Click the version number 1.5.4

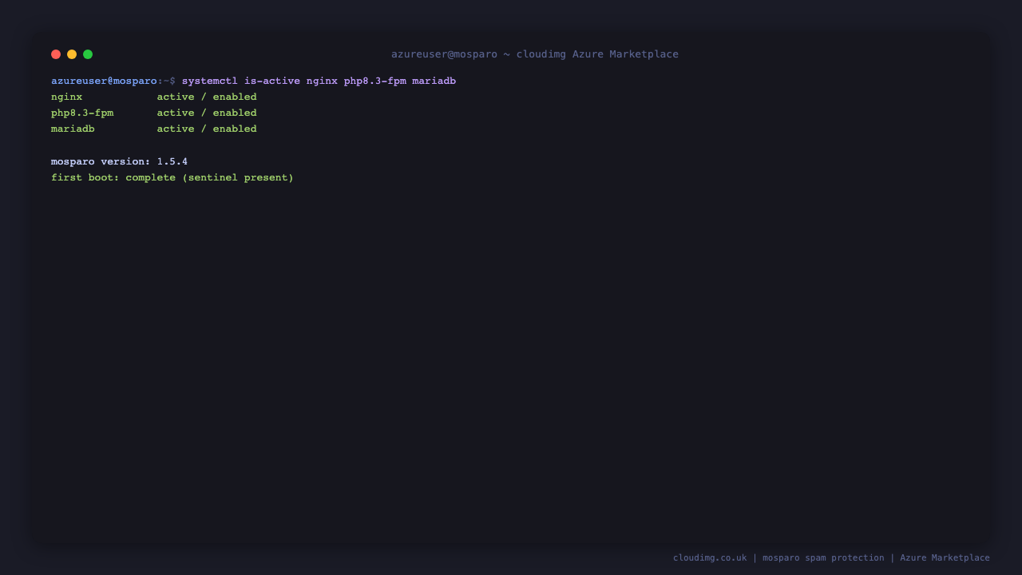[172, 161]
